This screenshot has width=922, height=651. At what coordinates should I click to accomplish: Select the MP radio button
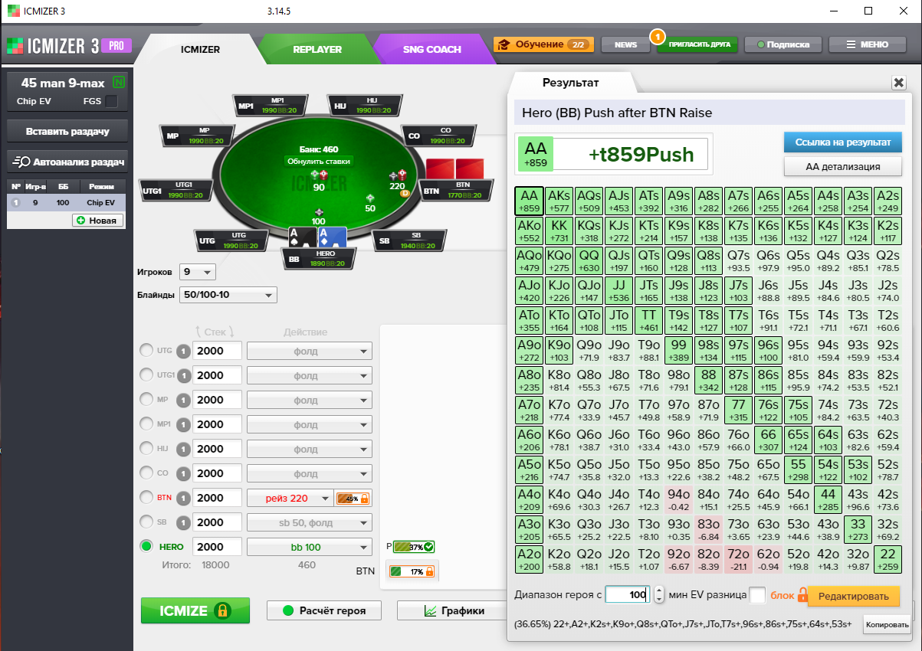click(146, 400)
